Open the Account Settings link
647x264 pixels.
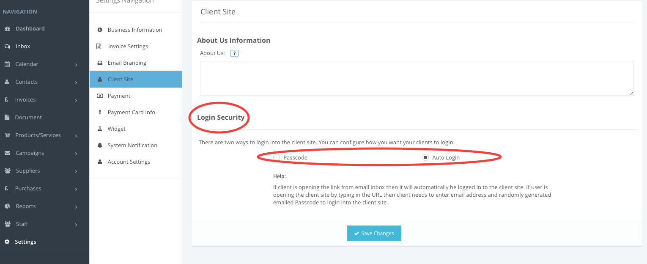coord(129,162)
